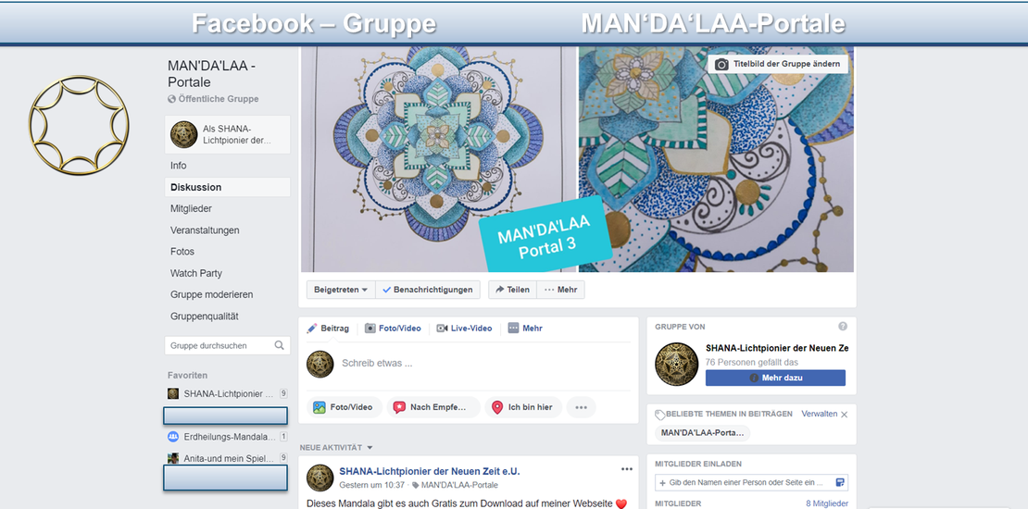This screenshot has height=509, width=1028.
Task: Open the Erdheilungs-Mandala... favorite
Action: click(x=228, y=436)
